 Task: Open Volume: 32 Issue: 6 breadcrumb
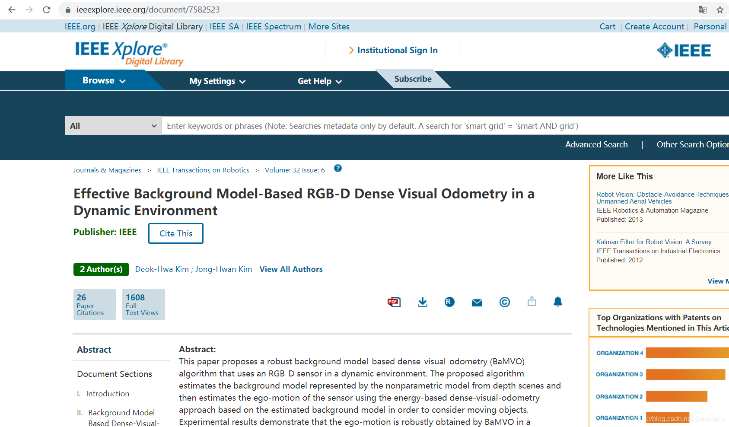[x=295, y=170]
